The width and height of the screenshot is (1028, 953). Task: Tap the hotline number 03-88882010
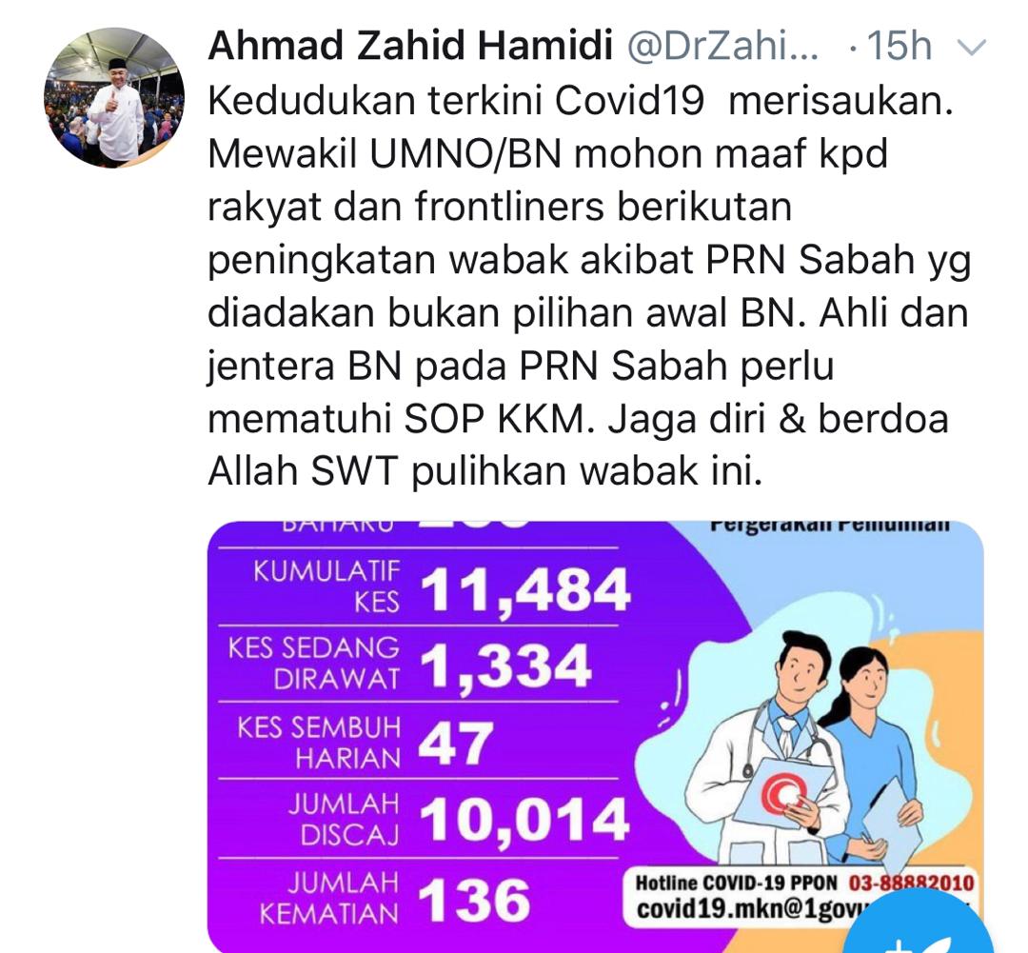coord(911,884)
